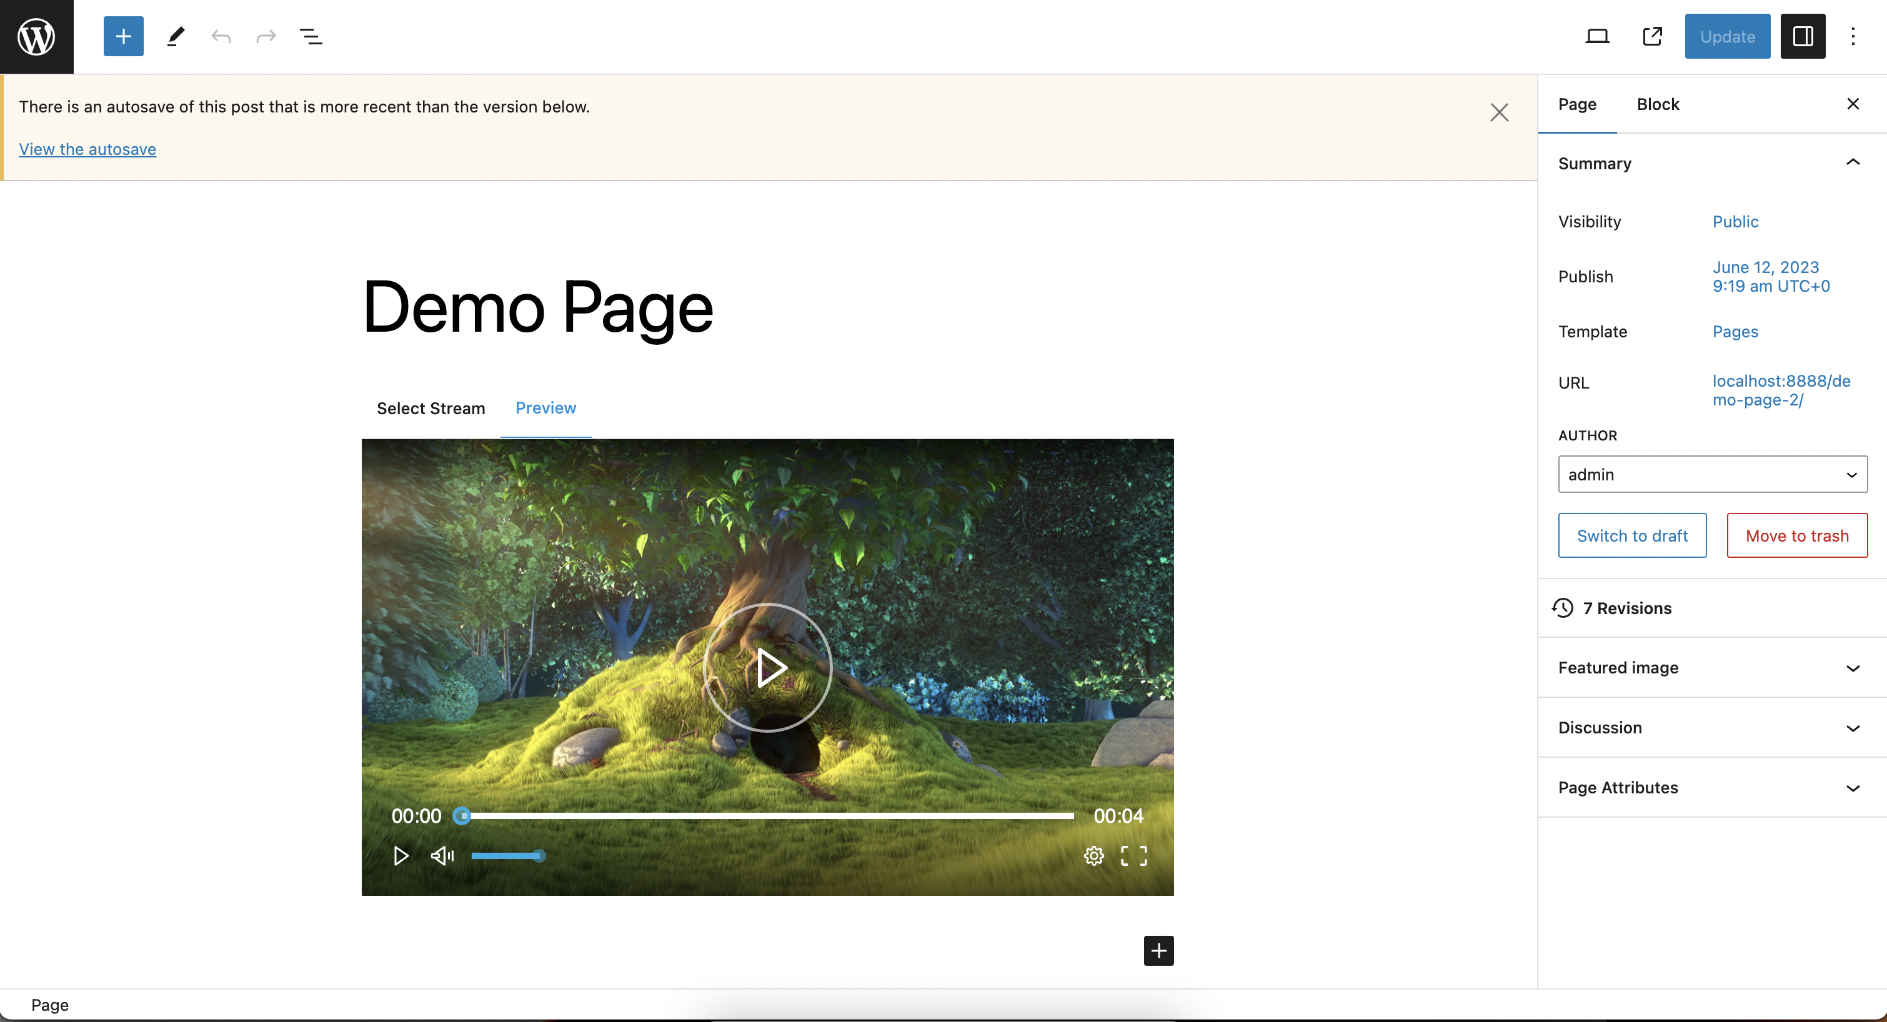Select the Tools pencil icon
The height and width of the screenshot is (1022, 1887).
tap(176, 37)
